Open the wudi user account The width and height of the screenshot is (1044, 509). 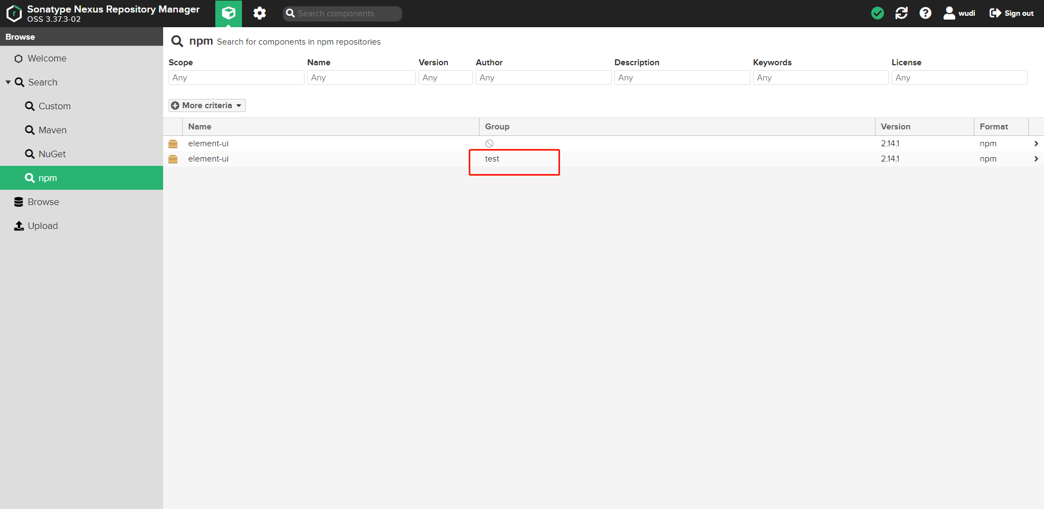960,13
